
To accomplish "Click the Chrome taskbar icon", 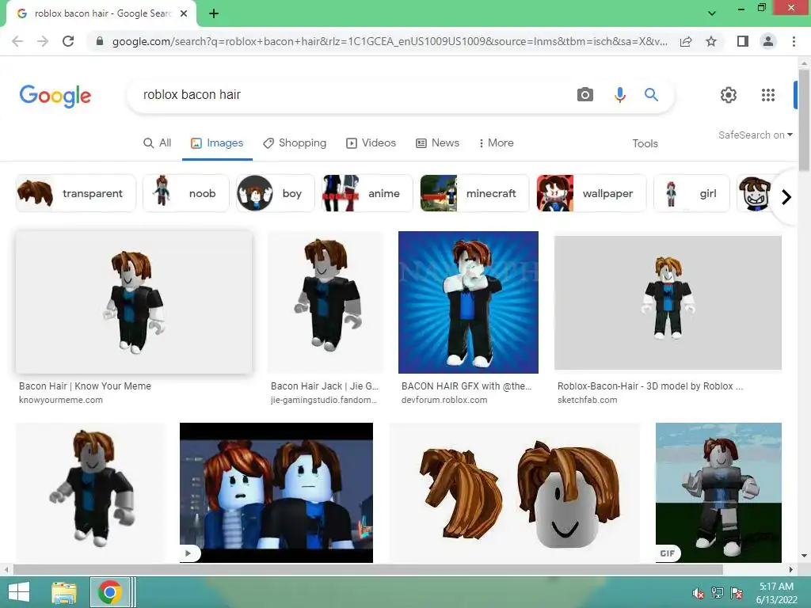I will [109, 592].
